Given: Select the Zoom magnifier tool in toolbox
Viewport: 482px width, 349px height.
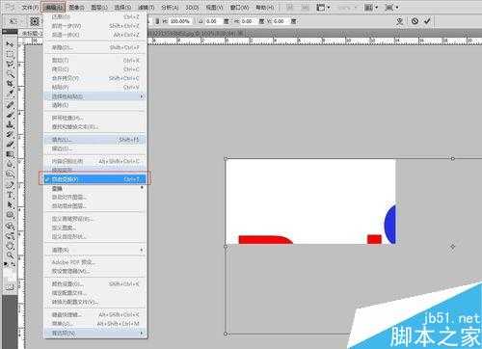Looking at the screenshot, I should (x=10, y=255).
